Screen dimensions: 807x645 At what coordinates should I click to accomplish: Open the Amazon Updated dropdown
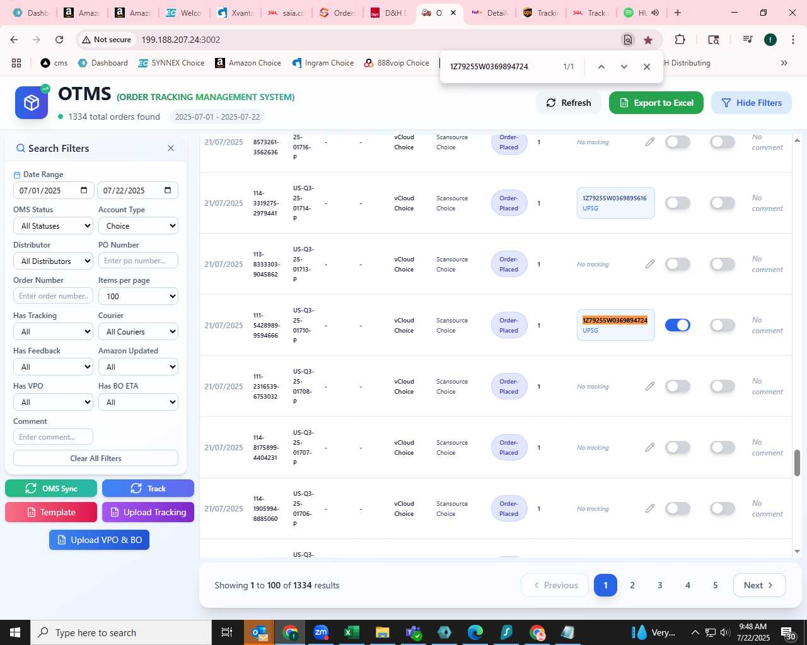pyautogui.click(x=138, y=367)
